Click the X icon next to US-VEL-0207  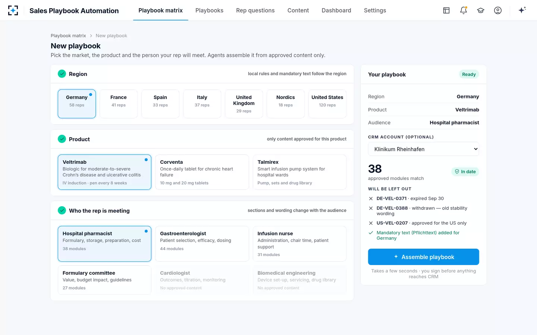pyautogui.click(x=371, y=223)
